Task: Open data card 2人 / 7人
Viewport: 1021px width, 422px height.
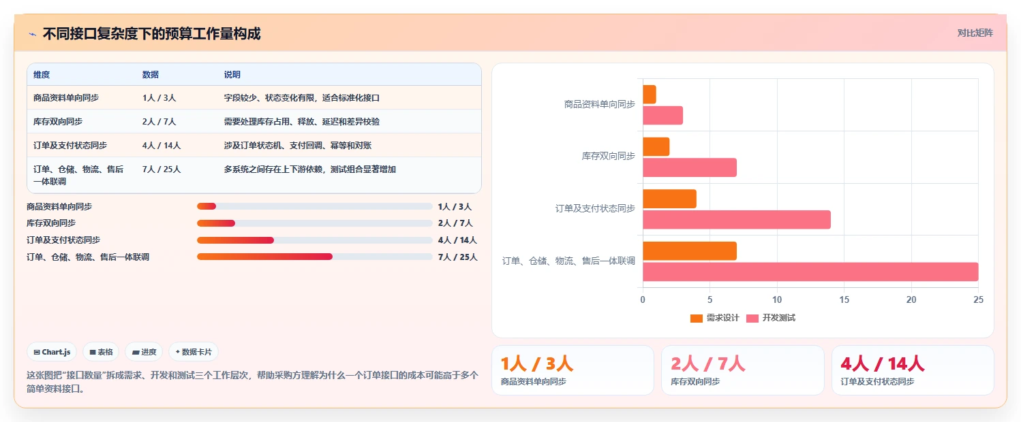Action: click(743, 370)
